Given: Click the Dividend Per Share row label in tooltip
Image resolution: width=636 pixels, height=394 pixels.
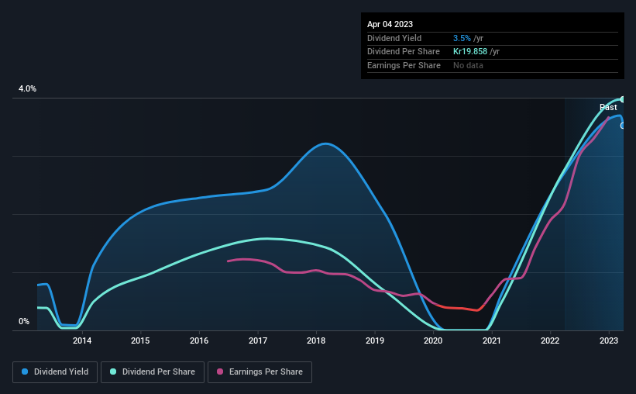Looking at the screenshot, I should click(403, 52).
